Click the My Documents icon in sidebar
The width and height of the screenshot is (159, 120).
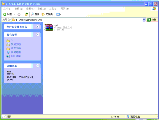point(8,45)
